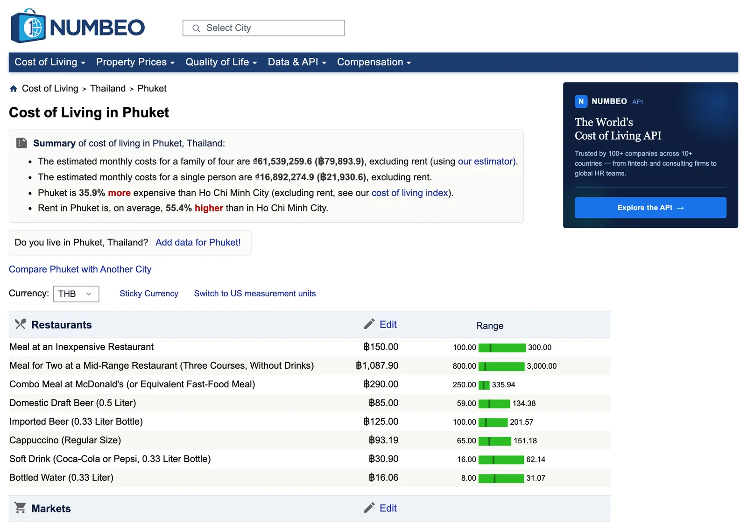747x525 pixels.
Task: Click the Select City search field
Action: click(264, 28)
